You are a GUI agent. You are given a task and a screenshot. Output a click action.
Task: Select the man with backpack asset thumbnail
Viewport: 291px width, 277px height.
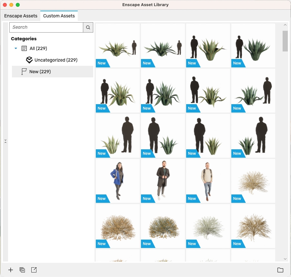(208, 181)
